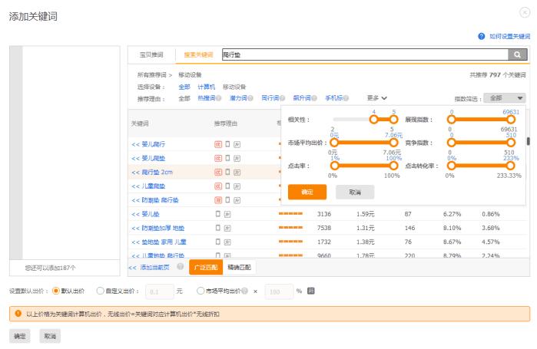The height and width of the screenshot is (349, 537).
Task: Click the market price percentage input field
Action: pos(279,291)
